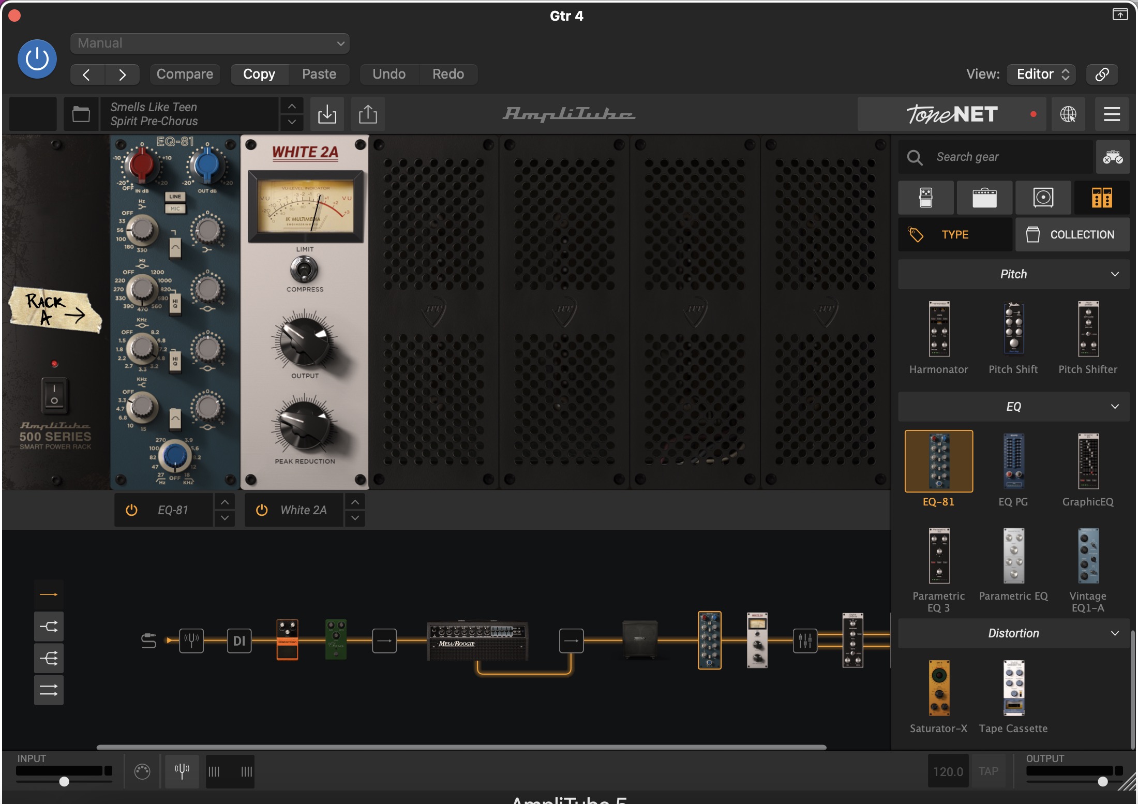Select the stomp pedals category tab
The width and height of the screenshot is (1138, 804).
coord(926,198)
